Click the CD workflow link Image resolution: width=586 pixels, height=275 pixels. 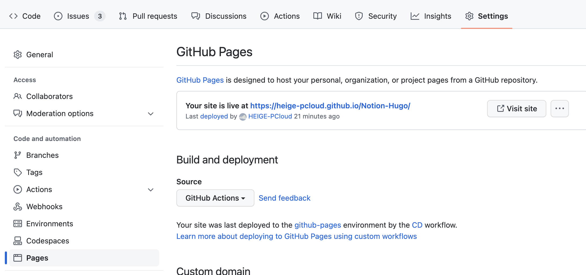coord(417,225)
